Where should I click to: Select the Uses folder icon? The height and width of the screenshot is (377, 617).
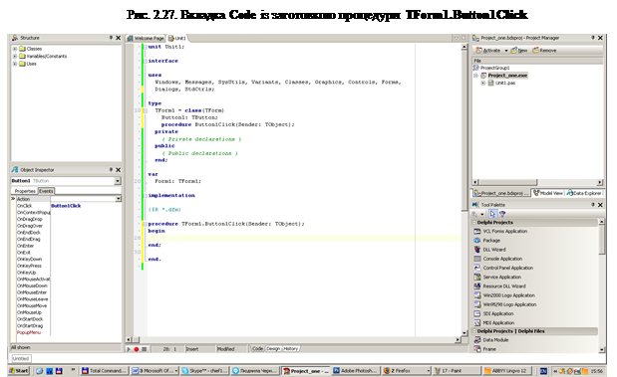[22, 64]
